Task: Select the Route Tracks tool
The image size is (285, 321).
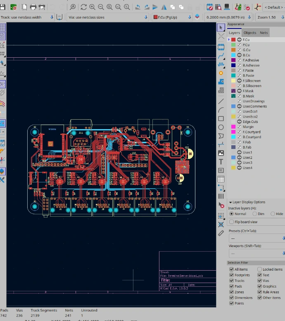Action: click(x=221, y=56)
